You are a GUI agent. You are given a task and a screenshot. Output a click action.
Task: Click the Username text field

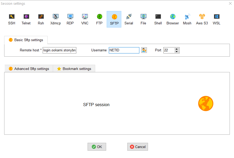(124, 50)
